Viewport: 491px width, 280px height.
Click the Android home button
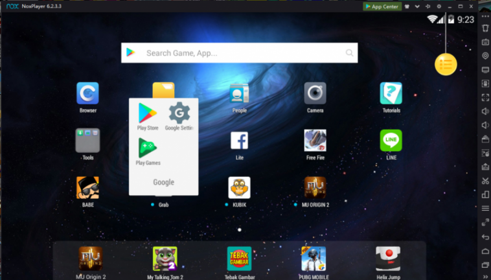[x=485, y=251]
